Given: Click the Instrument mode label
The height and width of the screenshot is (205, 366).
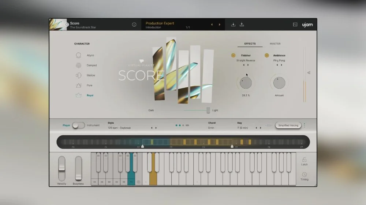Looking at the screenshot, I should [x=93, y=125].
